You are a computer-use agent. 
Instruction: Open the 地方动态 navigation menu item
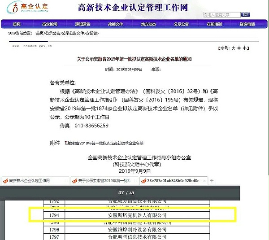[148, 24]
